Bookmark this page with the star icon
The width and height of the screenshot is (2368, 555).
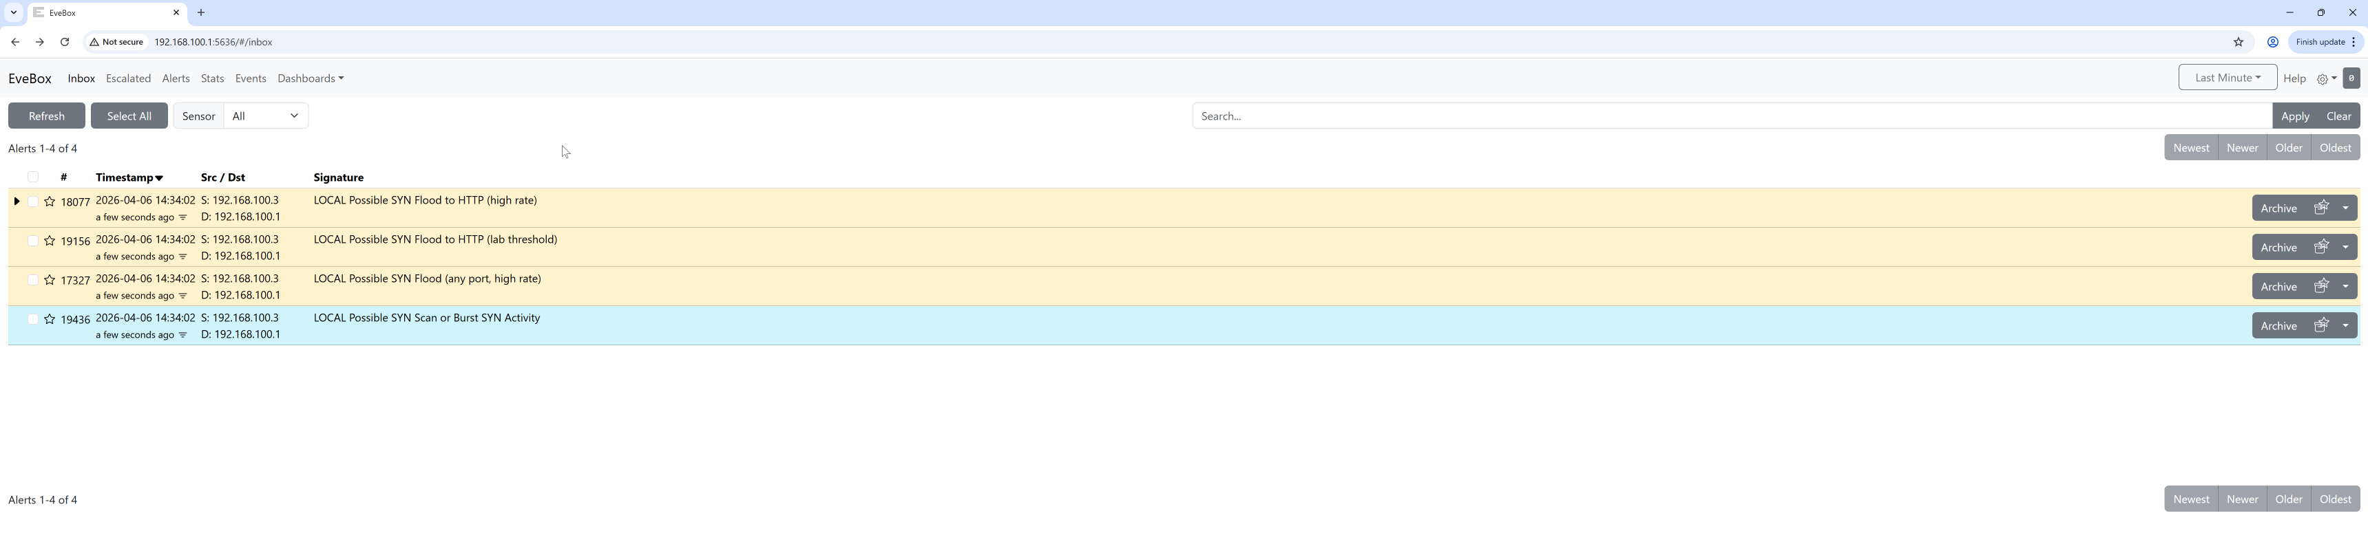(x=2239, y=42)
